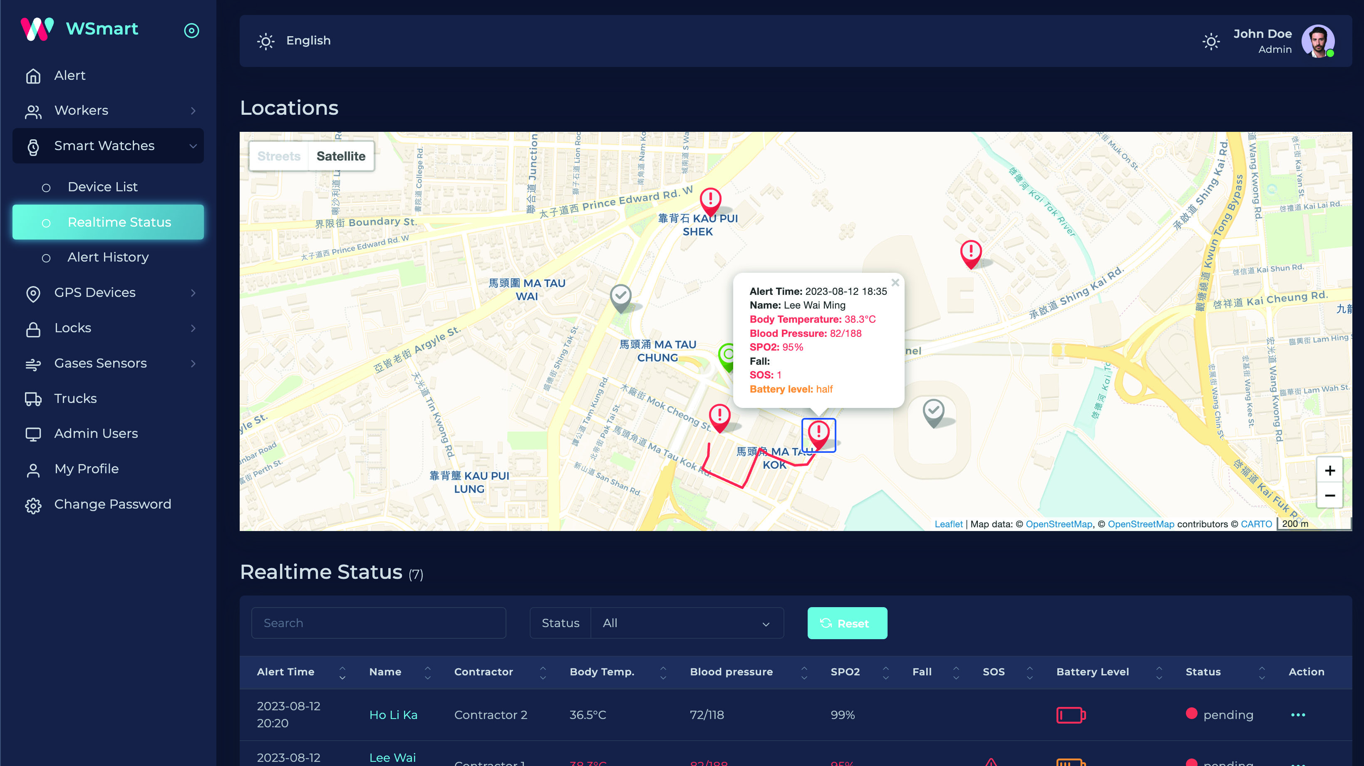Viewport: 1364px width, 766px height.
Task: Select Realtime Status in the sidebar
Action: [x=108, y=222]
